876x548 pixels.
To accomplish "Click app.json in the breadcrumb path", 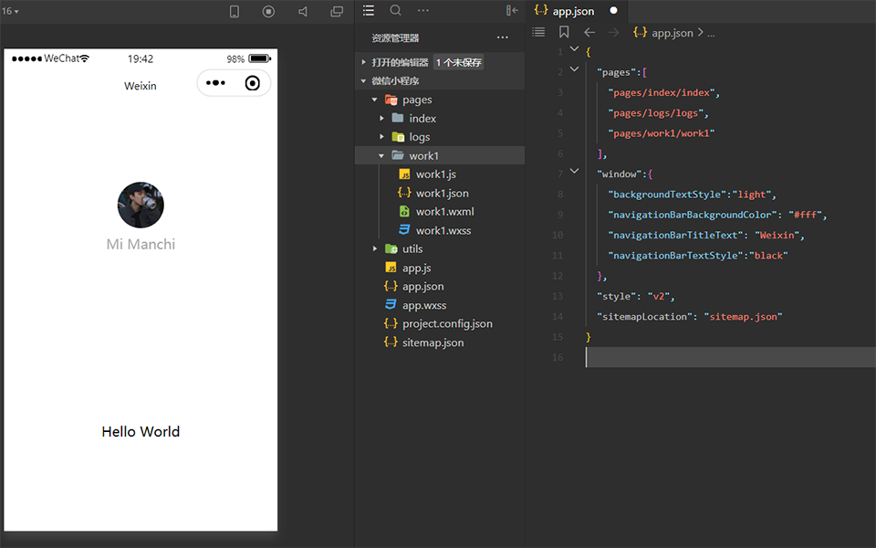I will (x=673, y=33).
